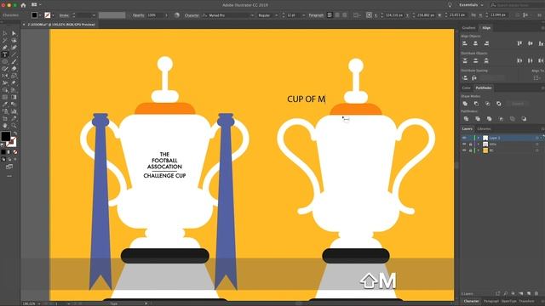Switch to the Color panel tab
This screenshot has width=545, height=306.
tap(466, 88)
